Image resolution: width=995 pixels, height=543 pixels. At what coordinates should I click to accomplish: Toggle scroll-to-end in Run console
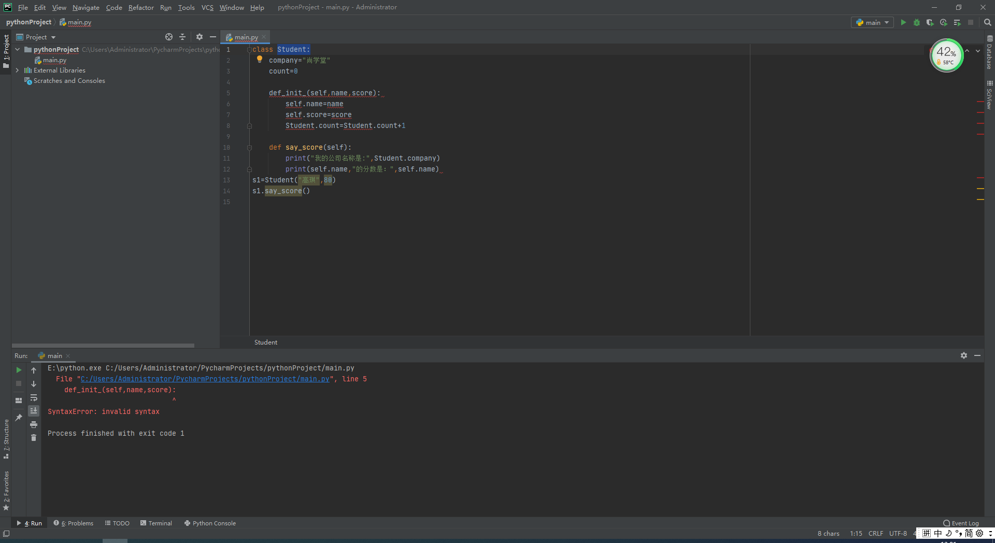(34, 411)
